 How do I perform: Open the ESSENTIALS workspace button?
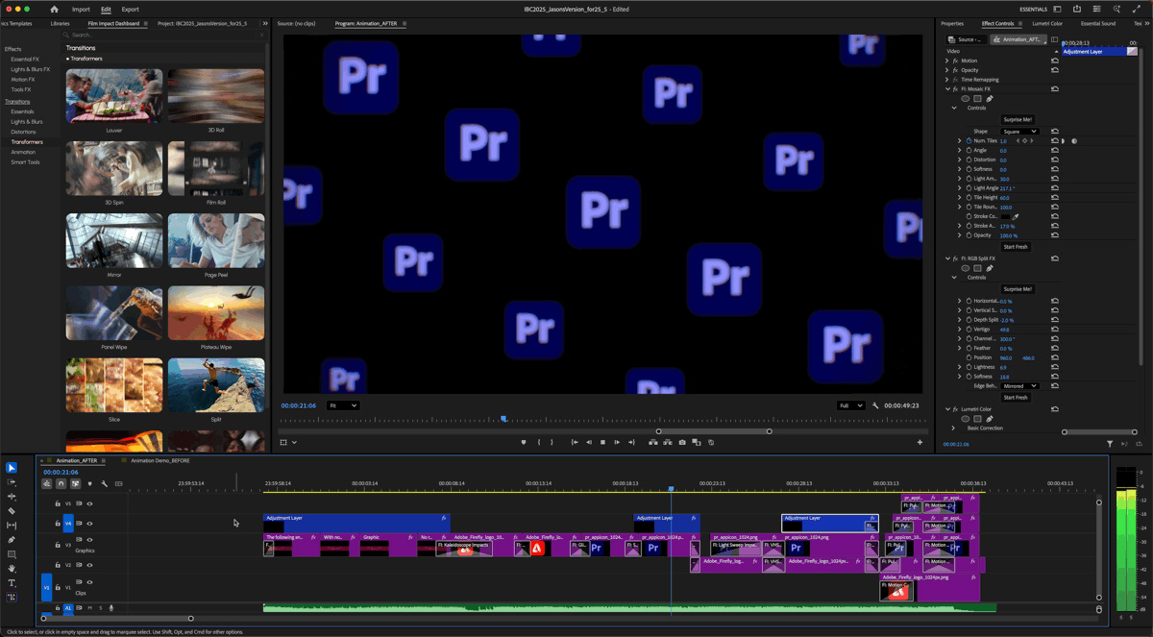(1033, 10)
